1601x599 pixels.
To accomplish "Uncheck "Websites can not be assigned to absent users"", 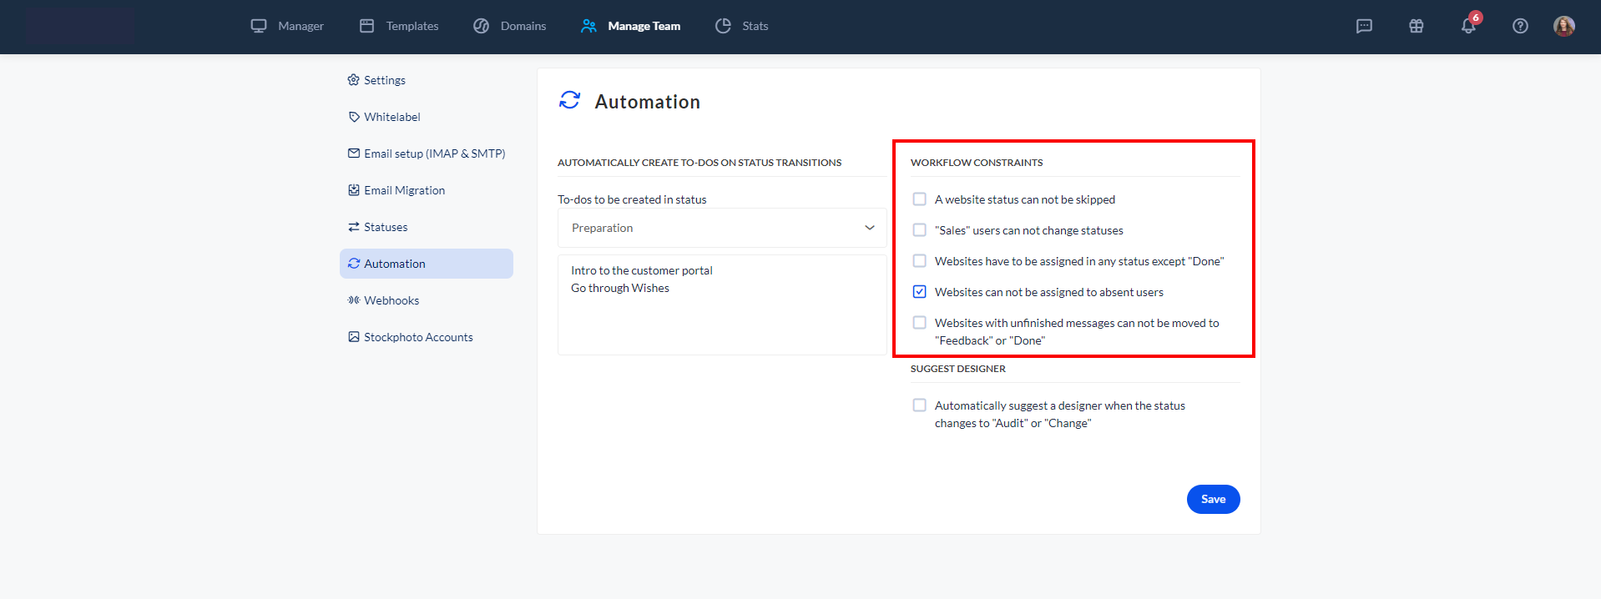I will [x=919, y=292].
